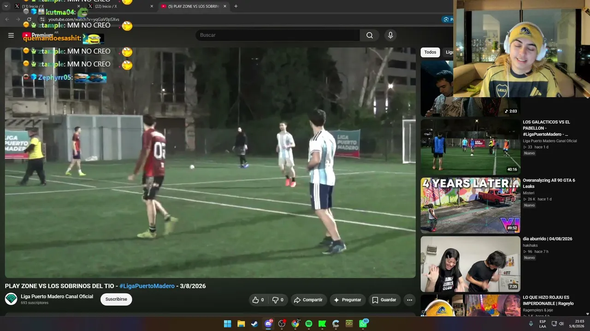Open Discord from the taskbar
Image resolution: width=590 pixels, height=331 pixels.
pos(268,324)
